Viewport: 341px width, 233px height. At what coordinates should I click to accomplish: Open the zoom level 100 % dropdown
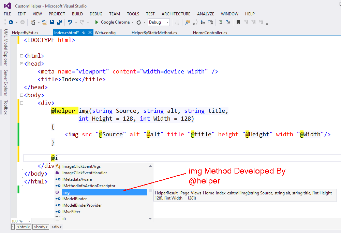coord(29,221)
